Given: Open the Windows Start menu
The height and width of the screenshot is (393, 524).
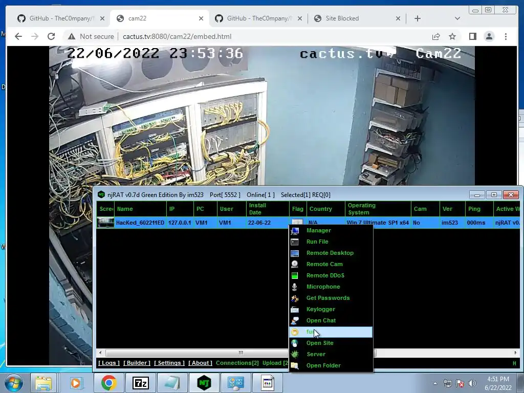Looking at the screenshot, I should [14, 383].
